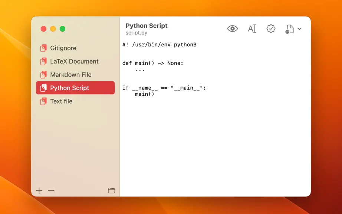The image size is (342, 214).
Task: Select the LaTeX Document template
Action: tap(75, 61)
